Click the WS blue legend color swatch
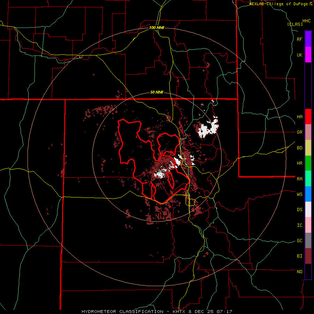Screen dimensions: 314x314 click(308, 194)
